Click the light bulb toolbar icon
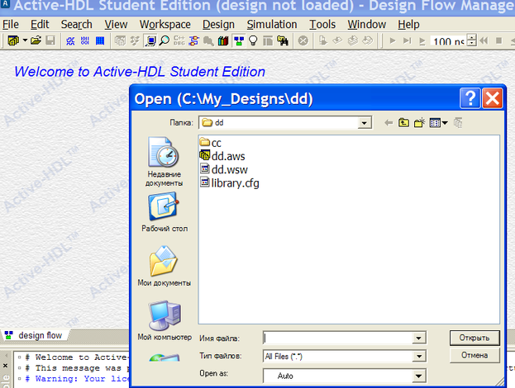The height and width of the screenshot is (388, 515). click(253, 40)
